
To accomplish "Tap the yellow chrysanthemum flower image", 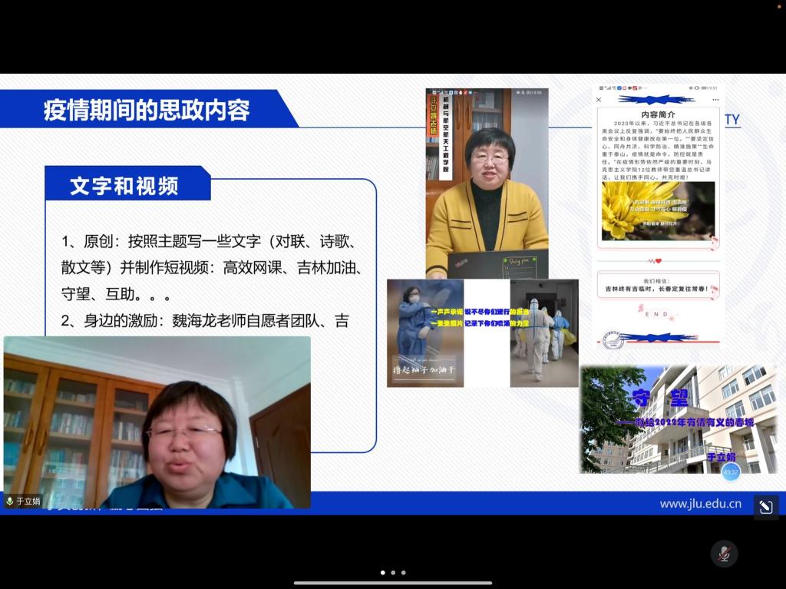I will point(657,210).
